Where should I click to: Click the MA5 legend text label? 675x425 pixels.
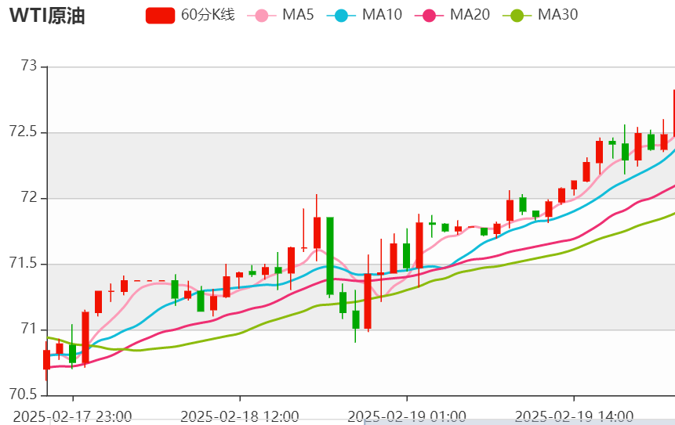298,15
